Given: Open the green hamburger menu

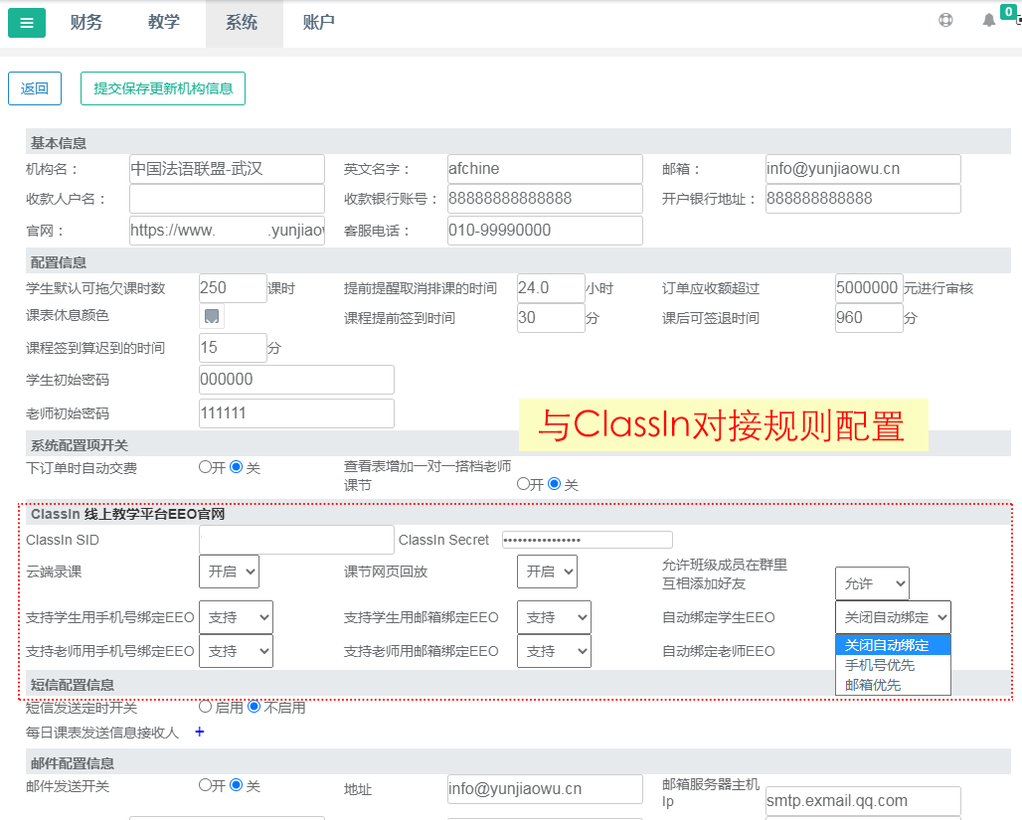Looking at the screenshot, I should click(27, 22).
